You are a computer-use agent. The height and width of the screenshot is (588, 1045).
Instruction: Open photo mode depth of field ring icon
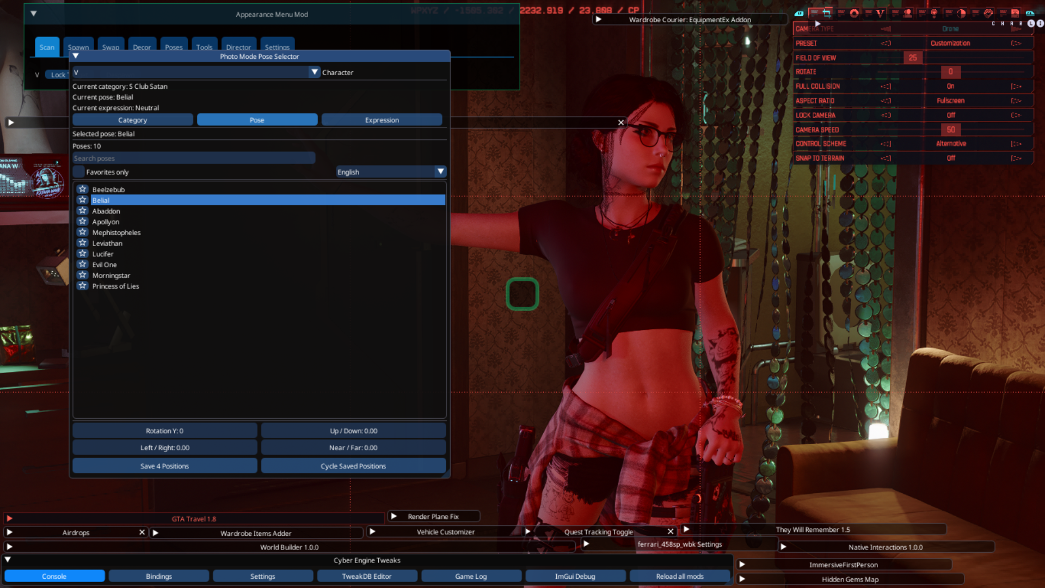tap(854, 13)
